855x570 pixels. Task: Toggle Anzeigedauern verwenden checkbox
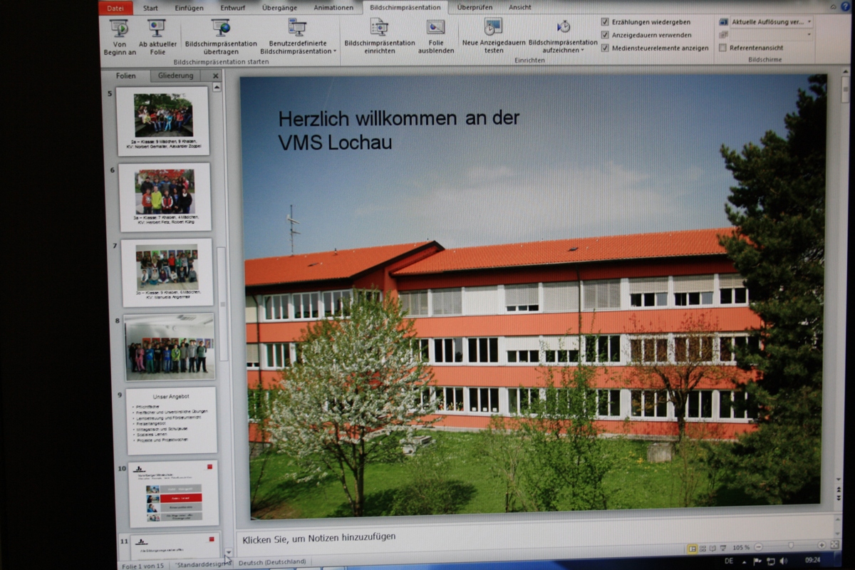click(605, 35)
